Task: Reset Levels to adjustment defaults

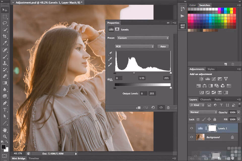Action: [x=153, y=108]
